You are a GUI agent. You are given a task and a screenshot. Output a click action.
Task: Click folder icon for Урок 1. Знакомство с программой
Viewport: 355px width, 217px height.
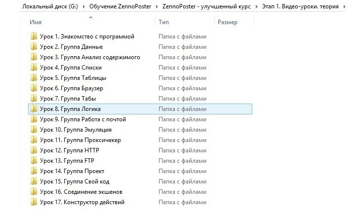pyautogui.click(x=34, y=36)
